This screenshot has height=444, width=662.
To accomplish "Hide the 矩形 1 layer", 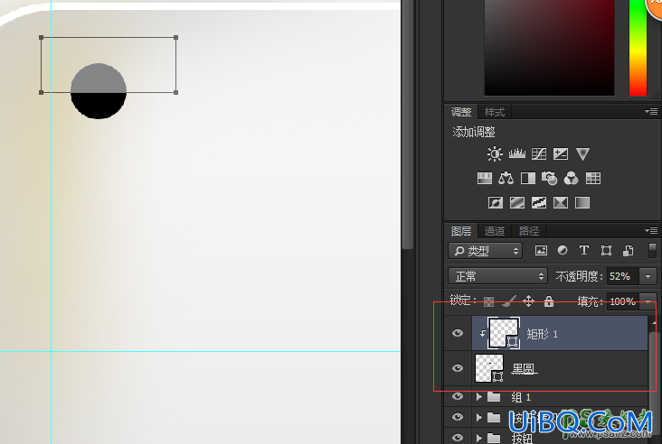I will coord(458,333).
